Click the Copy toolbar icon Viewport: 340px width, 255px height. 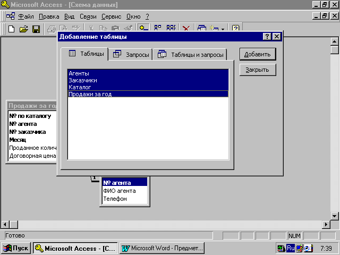[103, 29]
